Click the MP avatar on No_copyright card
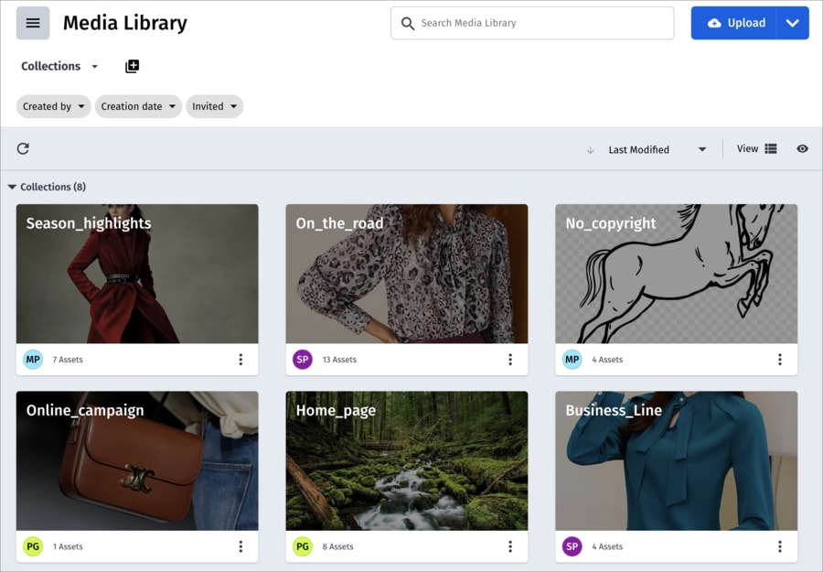The image size is (823, 572). click(x=572, y=360)
